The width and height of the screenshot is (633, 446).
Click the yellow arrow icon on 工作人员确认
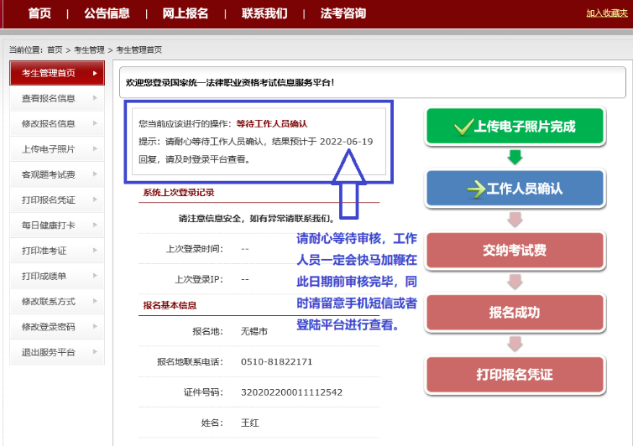(x=475, y=189)
